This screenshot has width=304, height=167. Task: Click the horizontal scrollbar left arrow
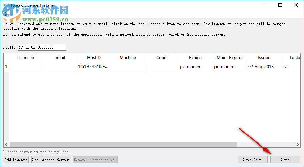coord(6,144)
